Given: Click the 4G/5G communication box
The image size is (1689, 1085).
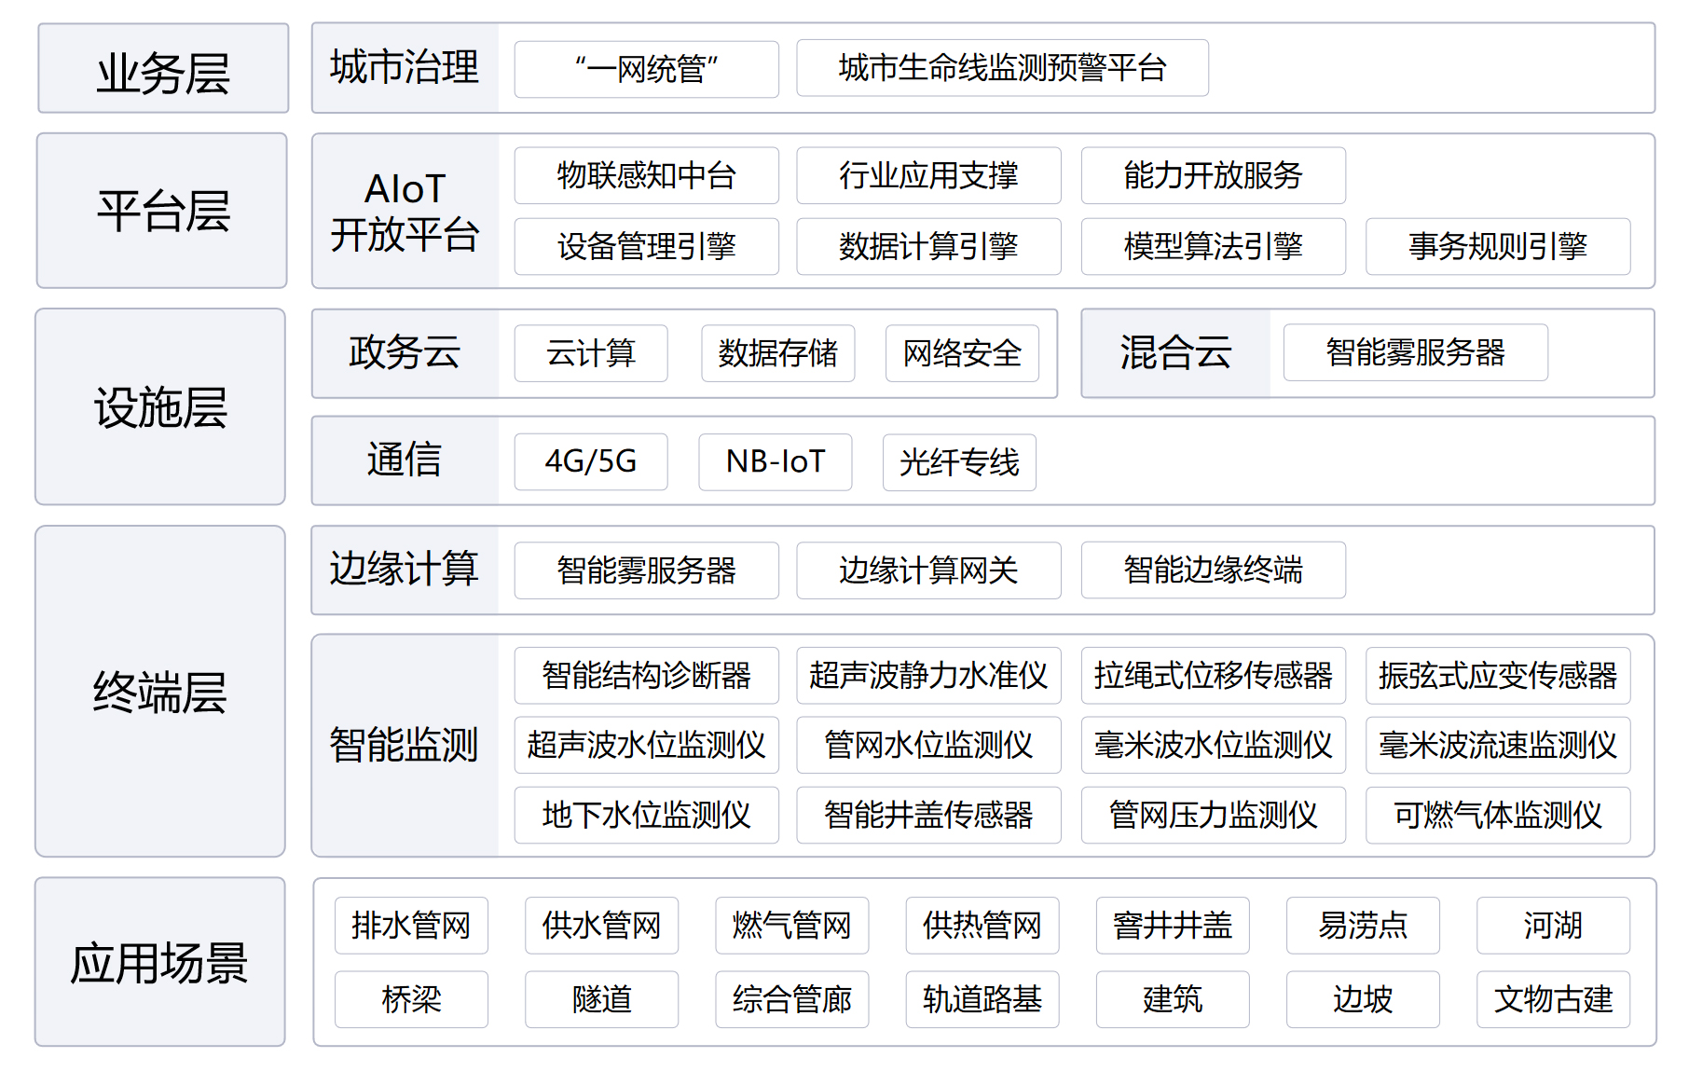Looking at the screenshot, I should [590, 461].
